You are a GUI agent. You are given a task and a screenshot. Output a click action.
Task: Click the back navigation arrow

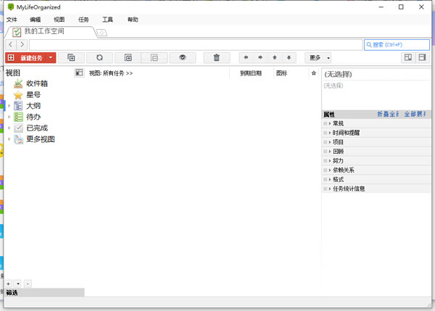point(11,44)
